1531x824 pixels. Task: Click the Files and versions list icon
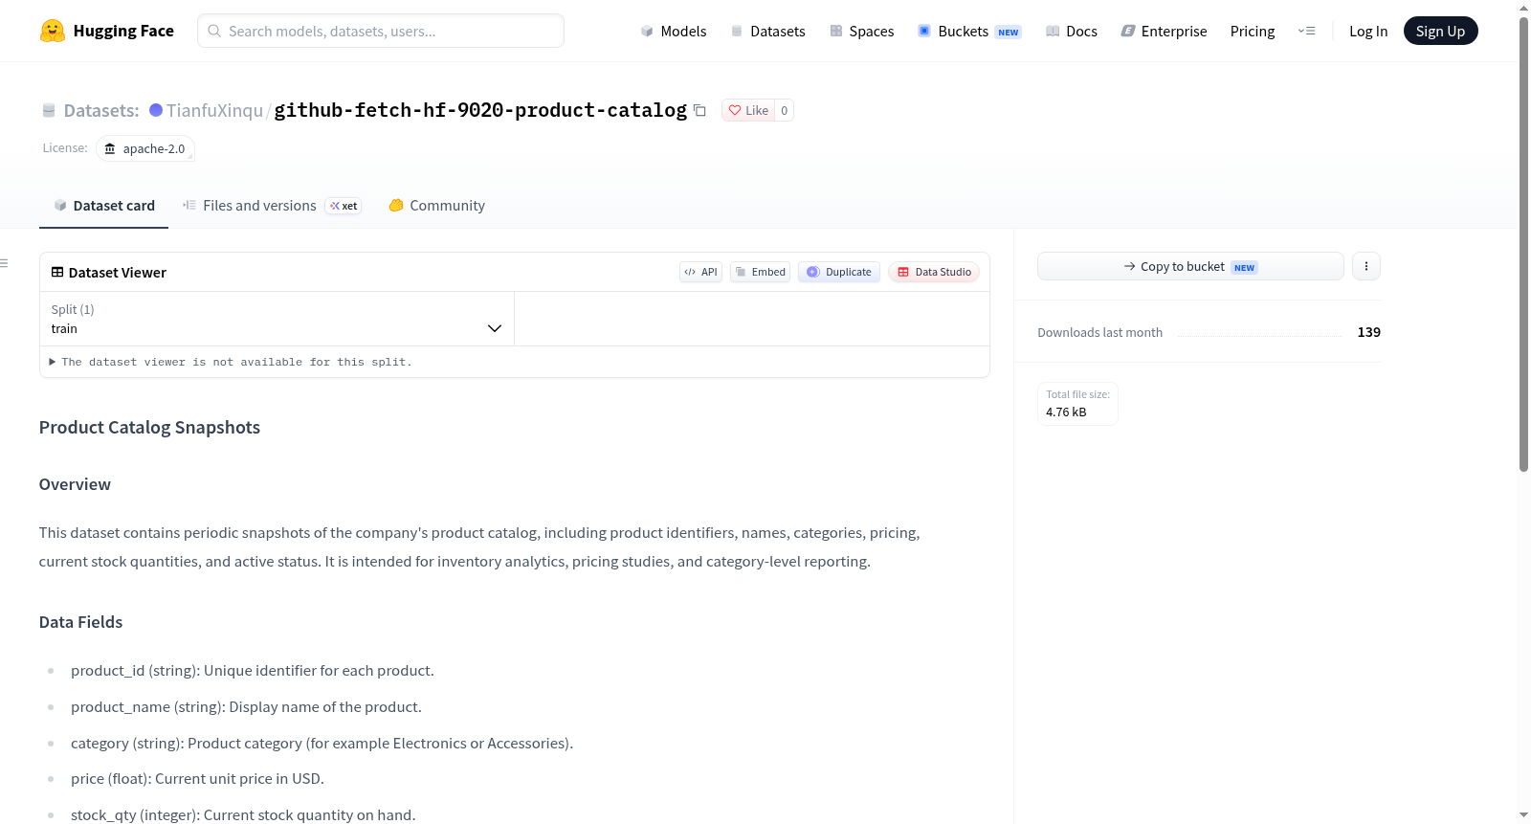click(189, 205)
